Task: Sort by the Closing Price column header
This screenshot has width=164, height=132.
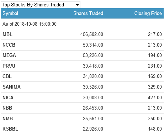Action: pos(148,13)
